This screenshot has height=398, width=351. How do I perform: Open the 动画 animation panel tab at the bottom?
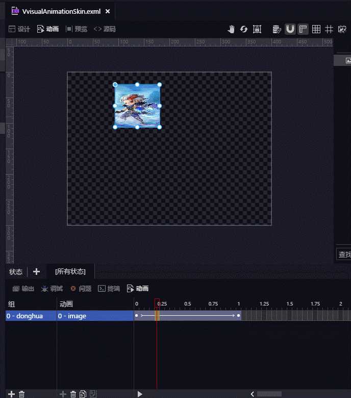coord(138,288)
